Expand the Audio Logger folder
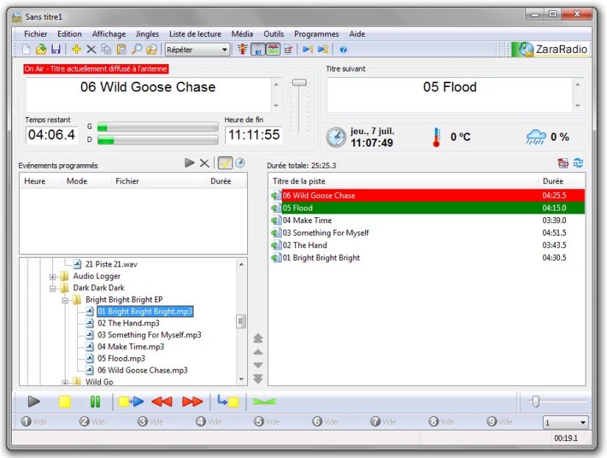Viewport: 607px width, 458px height. [x=53, y=277]
